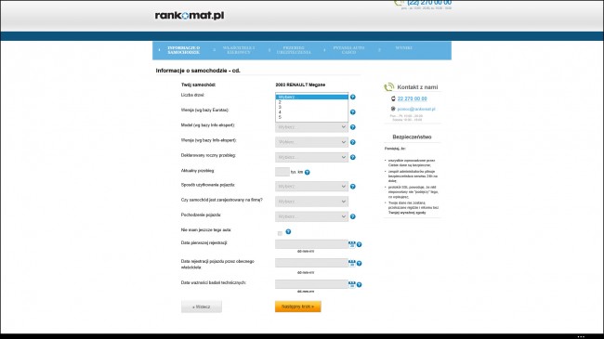Image resolution: width=604 pixels, height=339 pixels.
Task: Open calendar for registration by current owner
Action: tap(351, 263)
